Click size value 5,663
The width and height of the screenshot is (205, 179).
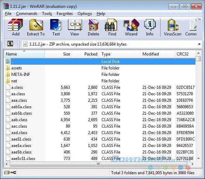coord(65,87)
